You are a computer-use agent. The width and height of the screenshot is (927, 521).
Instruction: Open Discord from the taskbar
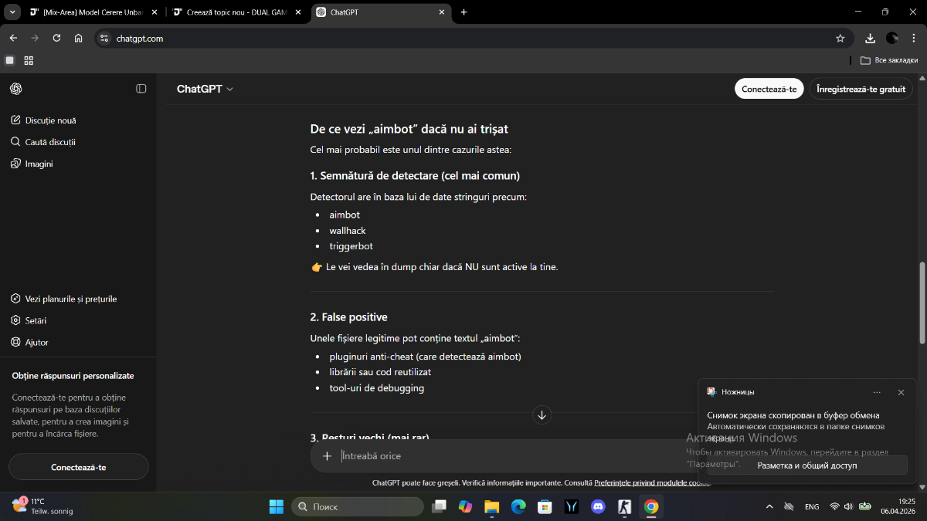597,507
